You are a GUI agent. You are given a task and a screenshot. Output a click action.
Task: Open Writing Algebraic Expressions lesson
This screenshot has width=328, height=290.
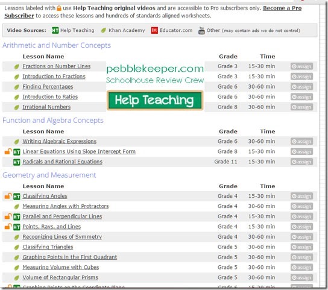tap(60, 142)
